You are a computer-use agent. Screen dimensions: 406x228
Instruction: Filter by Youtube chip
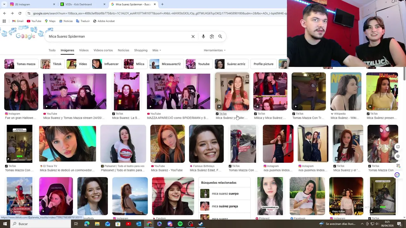tap(199, 64)
